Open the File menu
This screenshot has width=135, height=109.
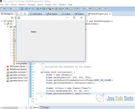coord(2,5)
